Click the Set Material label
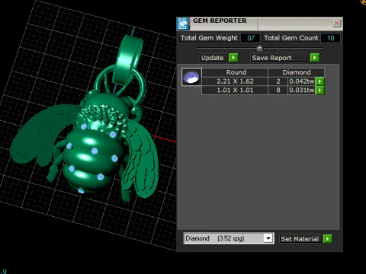366x274 pixels. pyautogui.click(x=300, y=239)
